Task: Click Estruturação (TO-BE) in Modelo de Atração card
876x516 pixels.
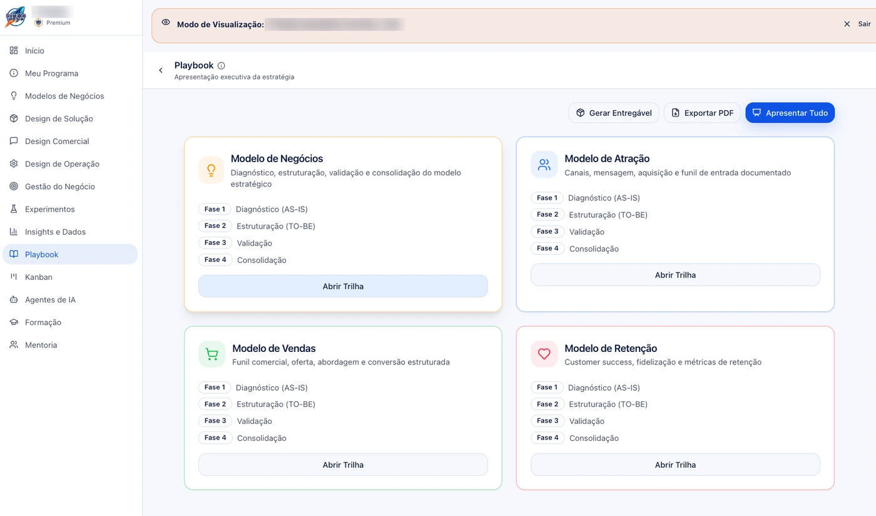Action: [x=608, y=215]
